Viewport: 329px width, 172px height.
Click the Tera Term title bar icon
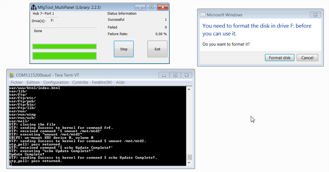point(12,75)
